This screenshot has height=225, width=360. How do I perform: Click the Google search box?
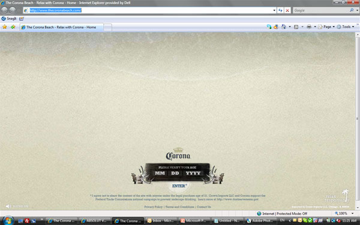click(321, 10)
